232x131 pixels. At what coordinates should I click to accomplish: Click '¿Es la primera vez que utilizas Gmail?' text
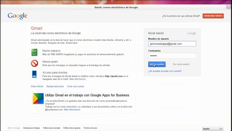pos(181,16)
